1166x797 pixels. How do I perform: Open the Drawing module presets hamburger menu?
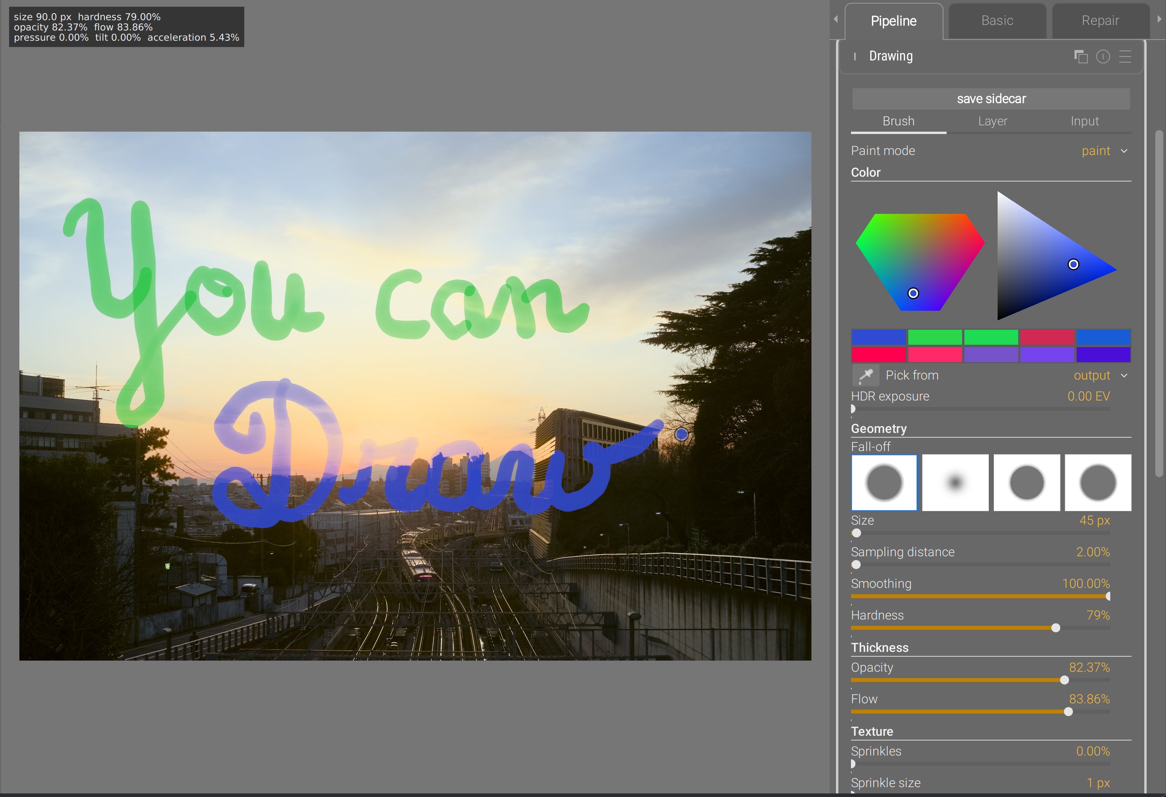coord(1125,56)
